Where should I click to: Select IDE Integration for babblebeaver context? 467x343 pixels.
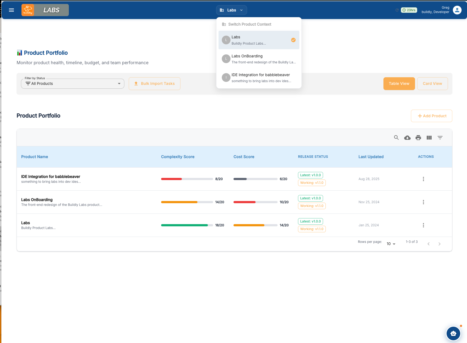(x=259, y=78)
